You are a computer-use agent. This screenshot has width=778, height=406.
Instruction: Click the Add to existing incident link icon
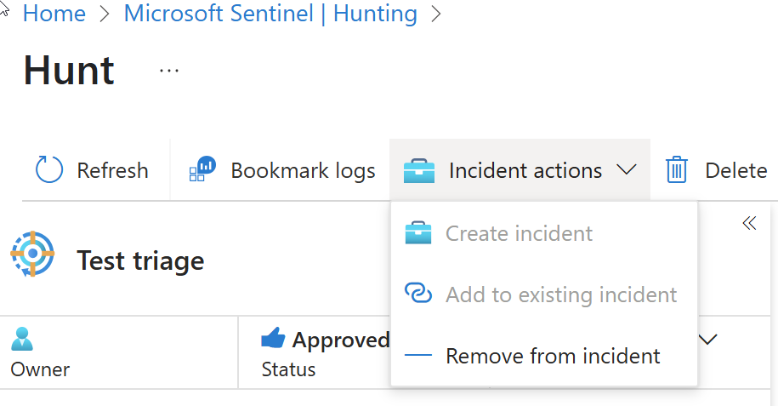point(418,293)
